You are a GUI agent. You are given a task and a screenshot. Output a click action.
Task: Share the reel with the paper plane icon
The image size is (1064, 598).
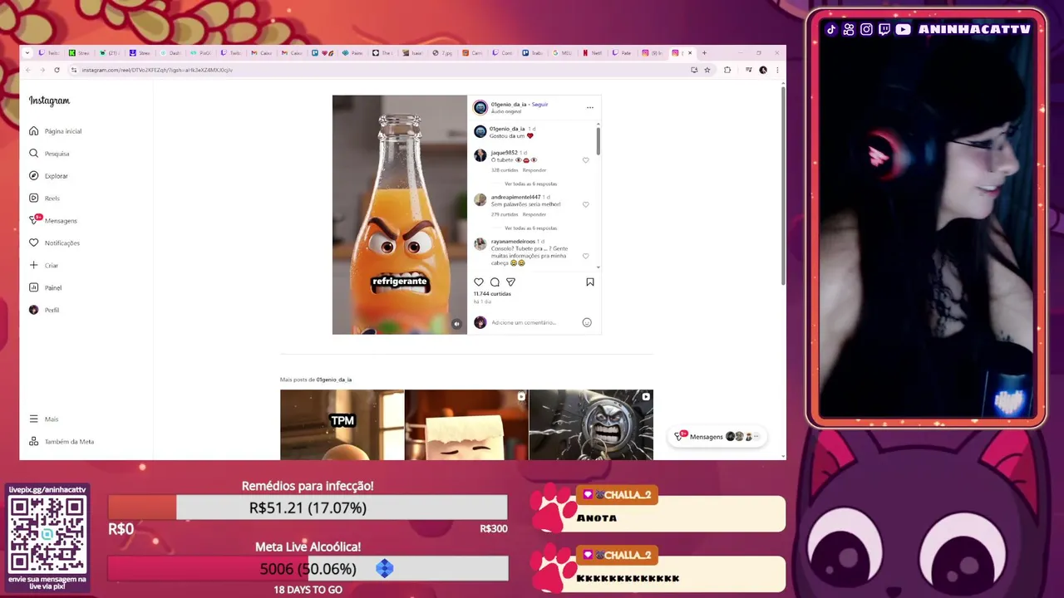coord(510,282)
